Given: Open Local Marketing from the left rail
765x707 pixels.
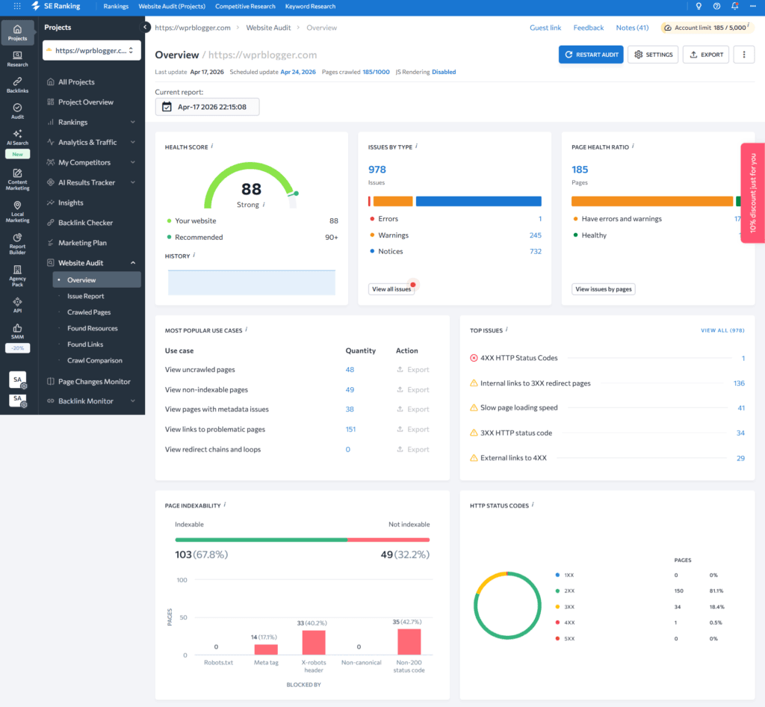Looking at the screenshot, I should click(x=17, y=212).
